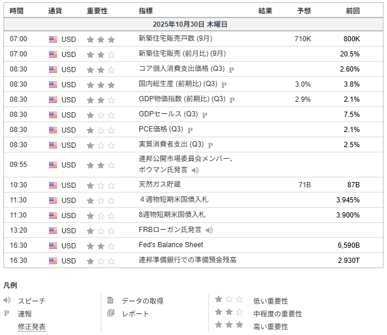Click preliminary P icon beside コア個人消費支出価格
Screen dimensions: 387x335
pos(231,69)
